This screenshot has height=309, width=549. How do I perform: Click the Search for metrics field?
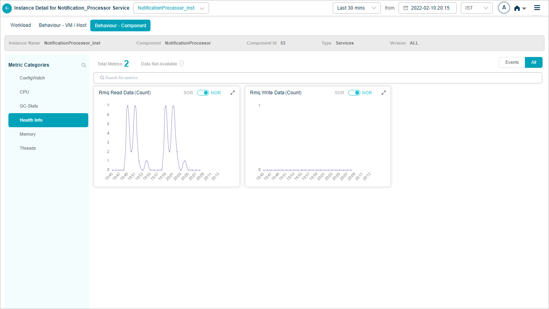pos(317,77)
